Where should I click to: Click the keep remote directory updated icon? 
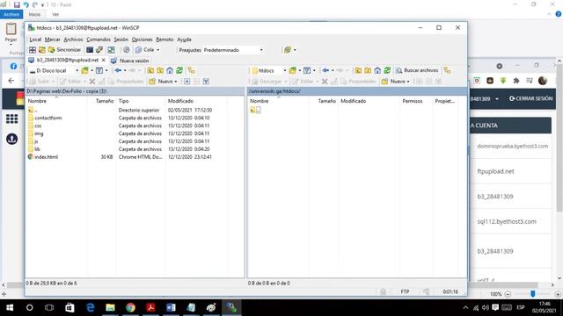pos(112,50)
